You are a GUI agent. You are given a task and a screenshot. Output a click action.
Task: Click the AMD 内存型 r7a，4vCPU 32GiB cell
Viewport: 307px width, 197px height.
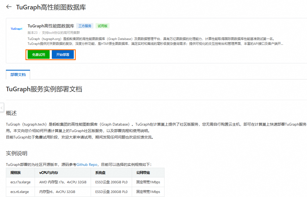(63, 182)
